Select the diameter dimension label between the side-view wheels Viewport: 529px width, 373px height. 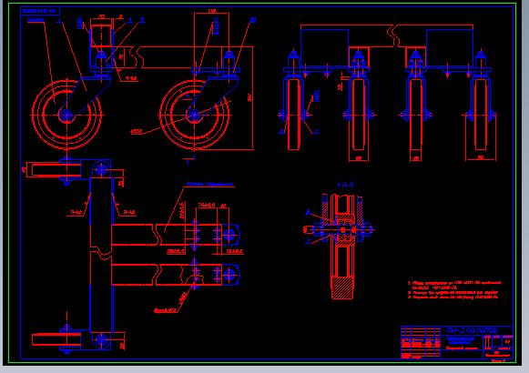click(137, 131)
